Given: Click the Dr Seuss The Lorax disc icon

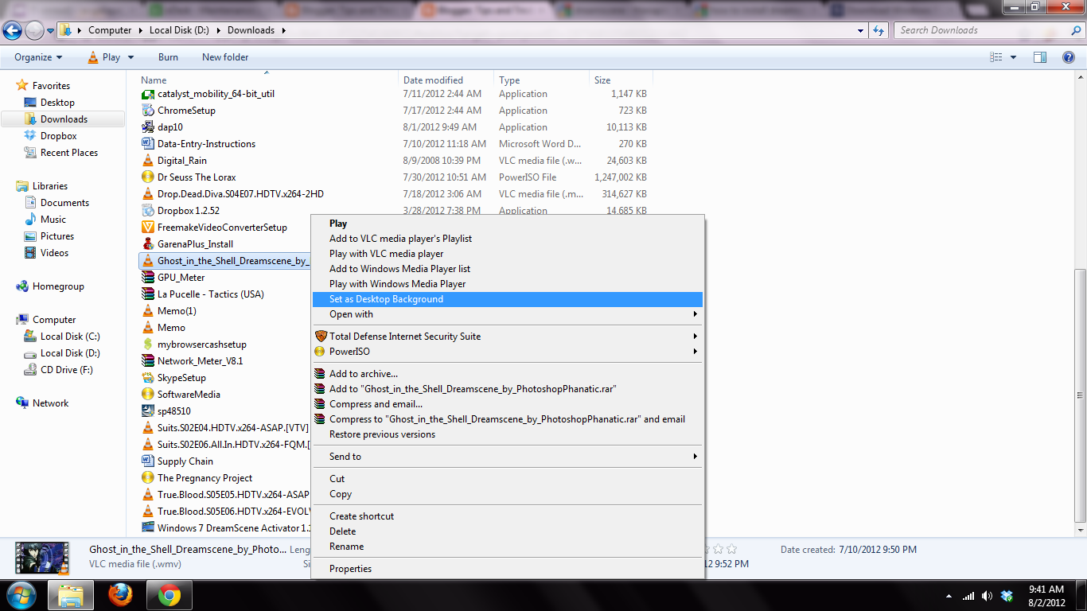Looking at the screenshot, I should (147, 177).
